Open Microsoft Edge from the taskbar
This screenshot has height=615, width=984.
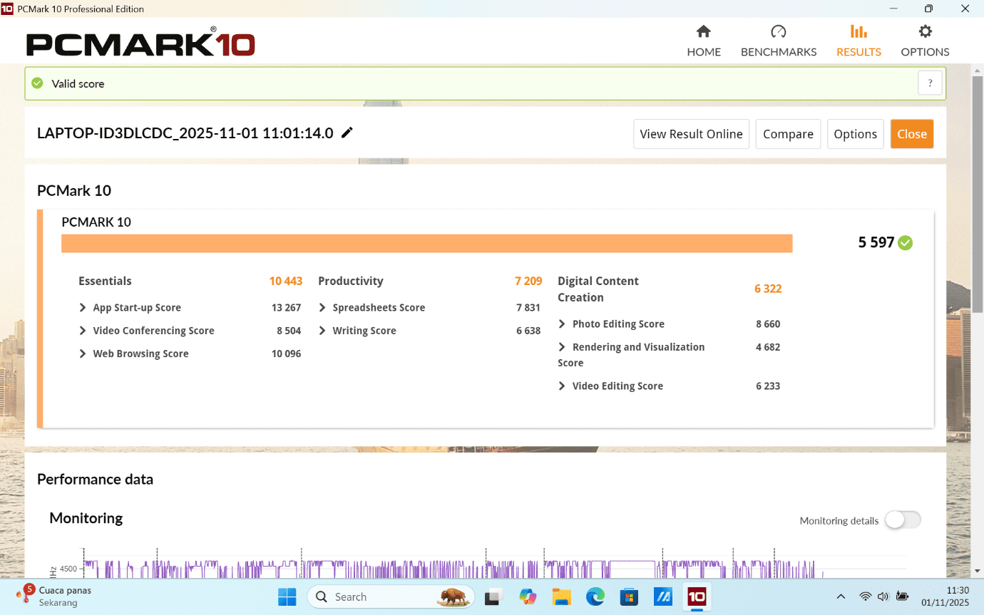(595, 596)
